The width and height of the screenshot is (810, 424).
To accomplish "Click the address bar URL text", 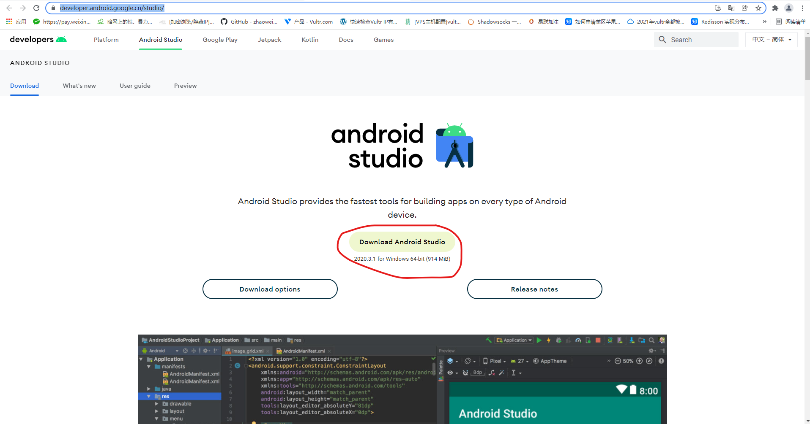I will pyautogui.click(x=112, y=8).
